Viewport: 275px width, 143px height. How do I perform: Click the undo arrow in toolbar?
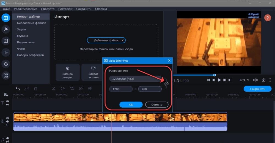click(18, 88)
